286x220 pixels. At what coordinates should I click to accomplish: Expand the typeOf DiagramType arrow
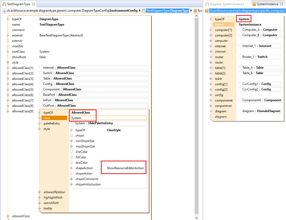click(8, 19)
